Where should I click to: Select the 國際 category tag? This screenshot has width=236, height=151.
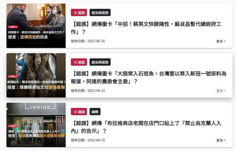coord(95,112)
